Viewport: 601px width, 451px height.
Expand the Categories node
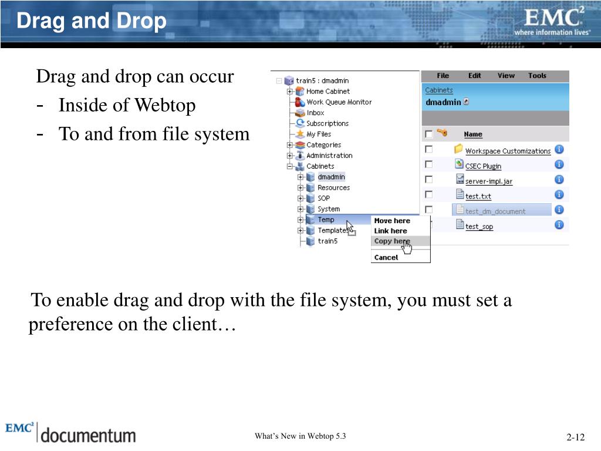[290, 145]
